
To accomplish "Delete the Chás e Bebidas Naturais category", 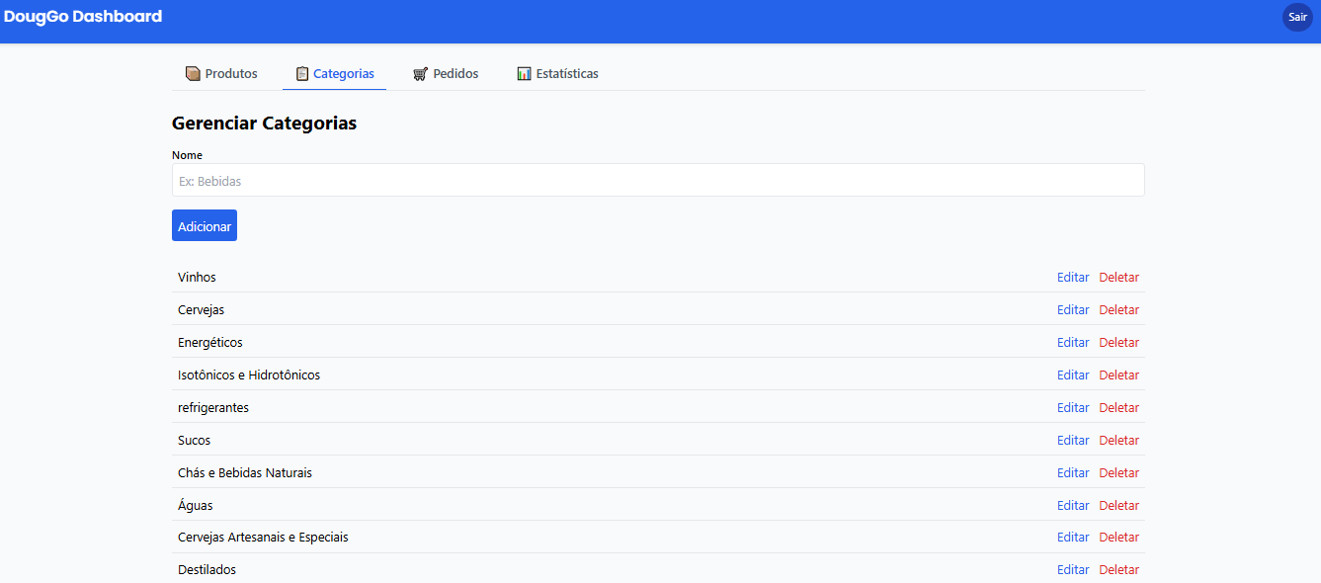I will coord(1118,473).
